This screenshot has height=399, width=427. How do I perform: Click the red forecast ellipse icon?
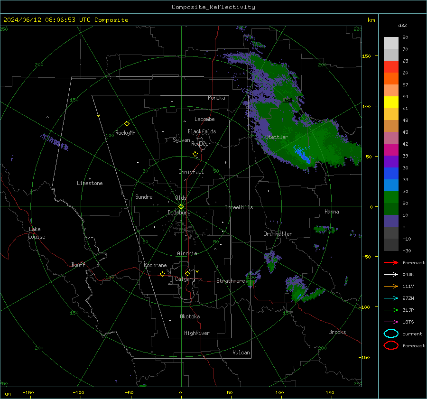coord(391,345)
